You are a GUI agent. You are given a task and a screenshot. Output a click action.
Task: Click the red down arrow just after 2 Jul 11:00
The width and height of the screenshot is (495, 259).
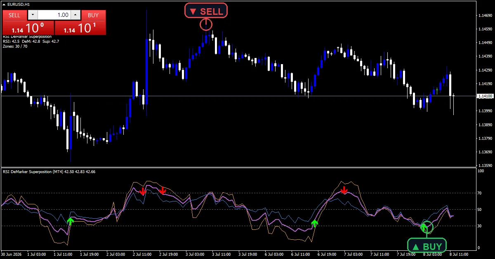click(143, 191)
